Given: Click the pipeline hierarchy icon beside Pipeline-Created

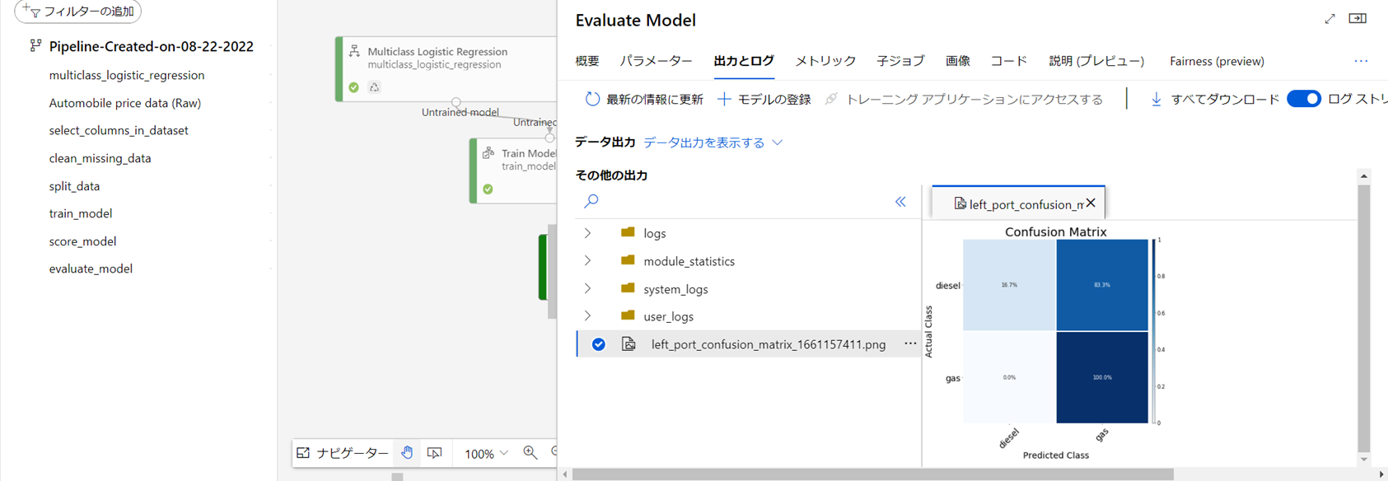Looking at the screenshot, I should click(x=35, y=46).
